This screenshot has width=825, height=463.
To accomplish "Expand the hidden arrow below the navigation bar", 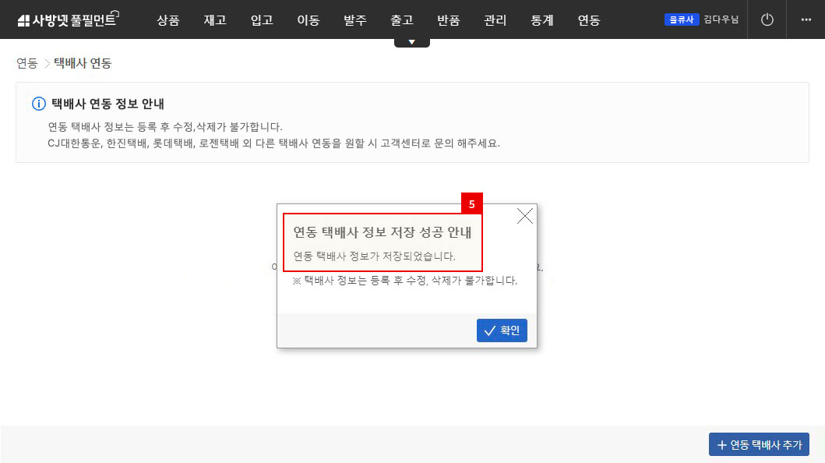I will [411, 40].
